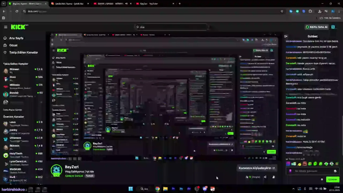Image resolution: width=343 pixels, height=193 pixels.
Task: Open Burobir followed channel
Action: click(x=23, y=94)
